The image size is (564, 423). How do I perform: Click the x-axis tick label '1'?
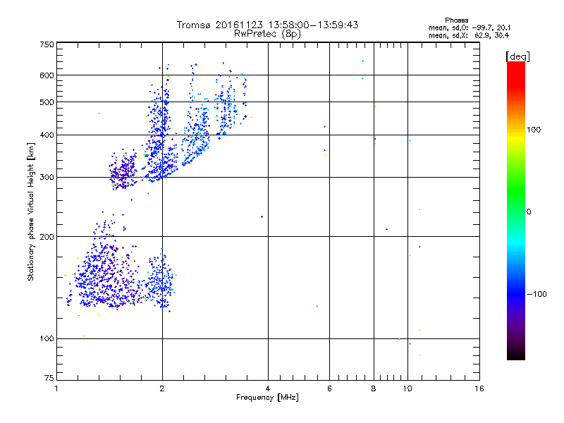[56, 388]
